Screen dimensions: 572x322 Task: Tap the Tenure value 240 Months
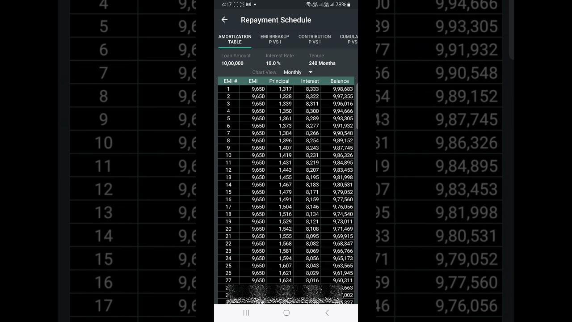click(x=322, y=64)
